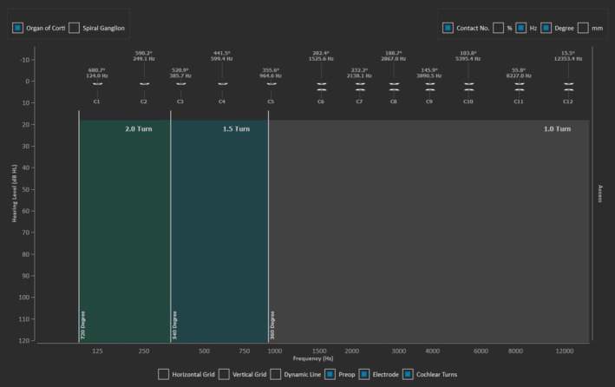Toggle the Hz display checkbox

click(520, 28)
